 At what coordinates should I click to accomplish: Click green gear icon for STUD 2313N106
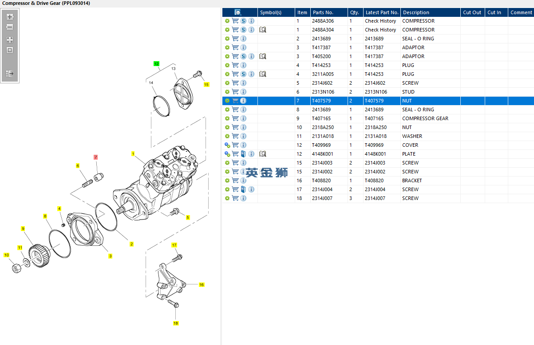[227, 92]
